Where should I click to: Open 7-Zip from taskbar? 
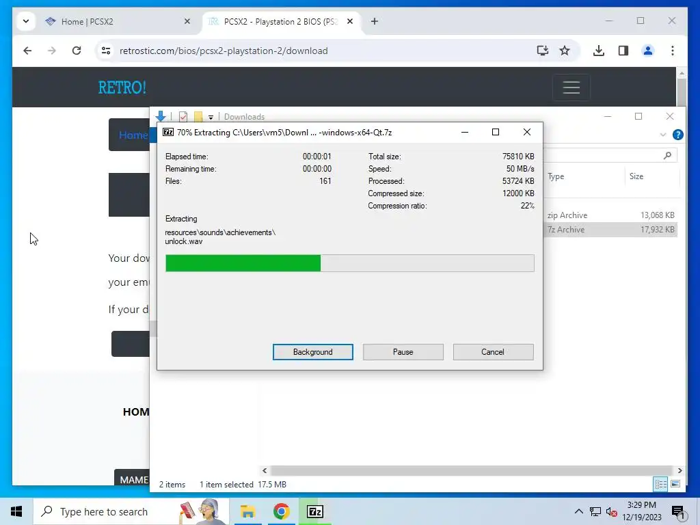coord(315,511)
